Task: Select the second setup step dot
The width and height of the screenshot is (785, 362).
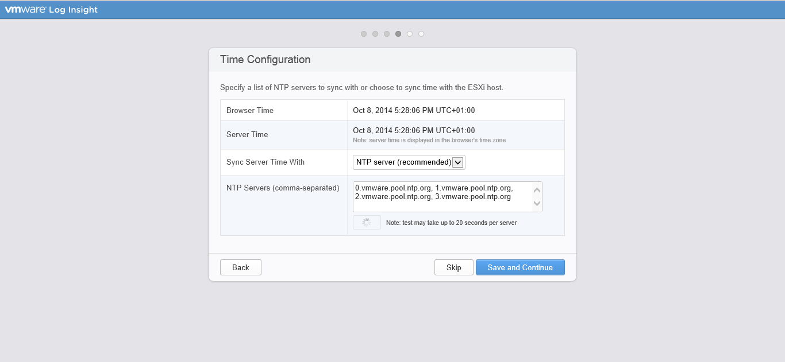Action: (x=375, y=34)
